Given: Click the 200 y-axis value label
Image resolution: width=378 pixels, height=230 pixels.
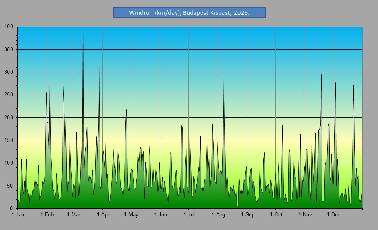Looking at the screenshot, I should click(9, 117).
